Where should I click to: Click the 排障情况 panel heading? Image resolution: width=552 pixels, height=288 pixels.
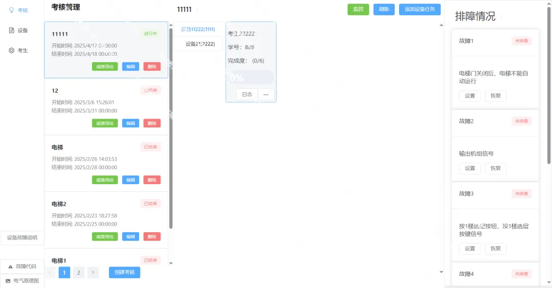click(475, 16)
